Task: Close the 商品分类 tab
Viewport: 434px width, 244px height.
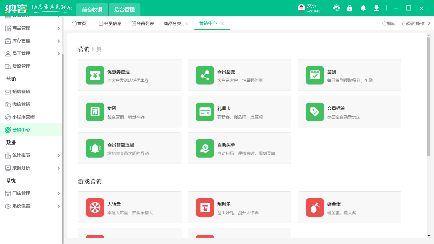Action: (187, 23)
